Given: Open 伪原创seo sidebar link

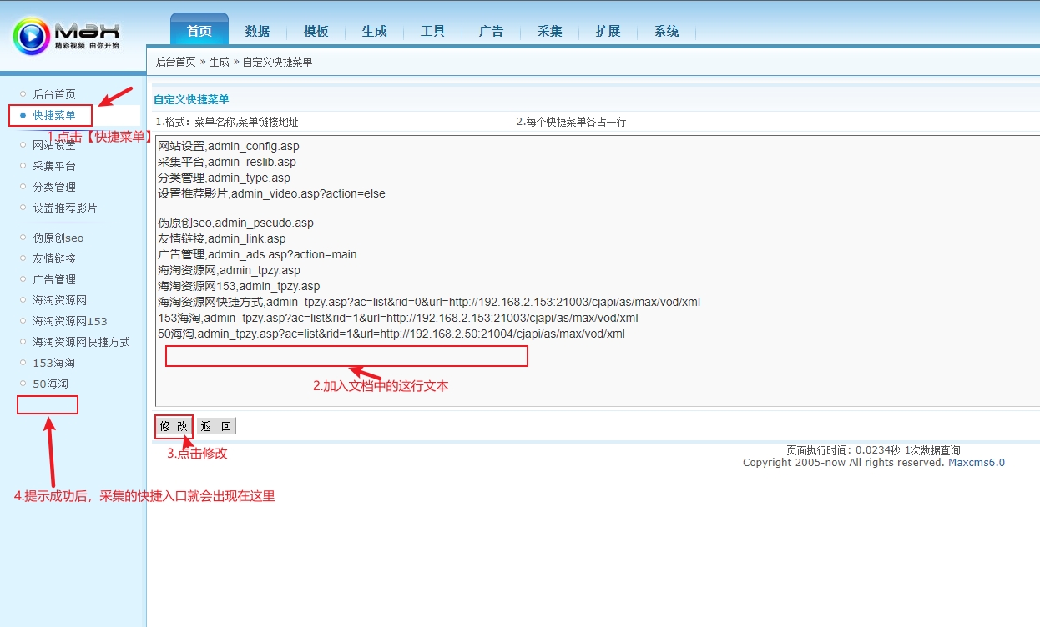Looking at the screenshot, I should pyautogui.click(x=58, y=238).
